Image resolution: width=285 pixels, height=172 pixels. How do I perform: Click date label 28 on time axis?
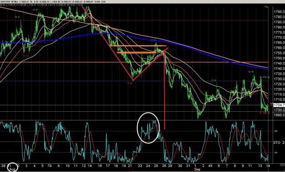[x=170, y=166]
